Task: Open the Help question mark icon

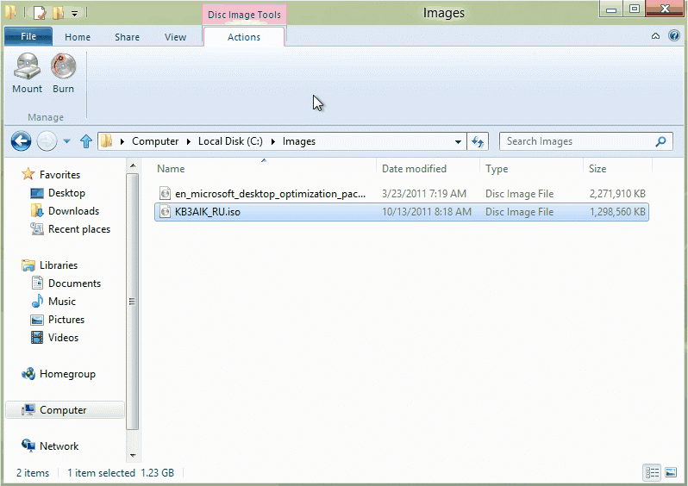Action: coord(674,35)
